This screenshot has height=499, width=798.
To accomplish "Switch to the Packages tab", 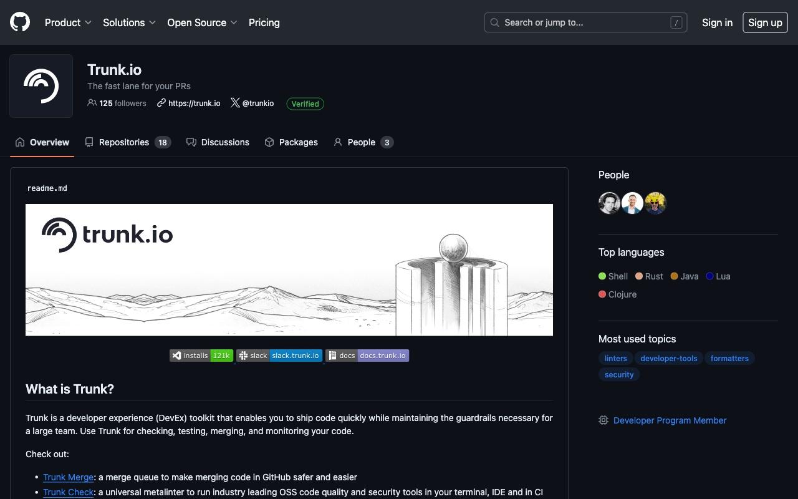I will pyautogui.click(x=291, y=142).
